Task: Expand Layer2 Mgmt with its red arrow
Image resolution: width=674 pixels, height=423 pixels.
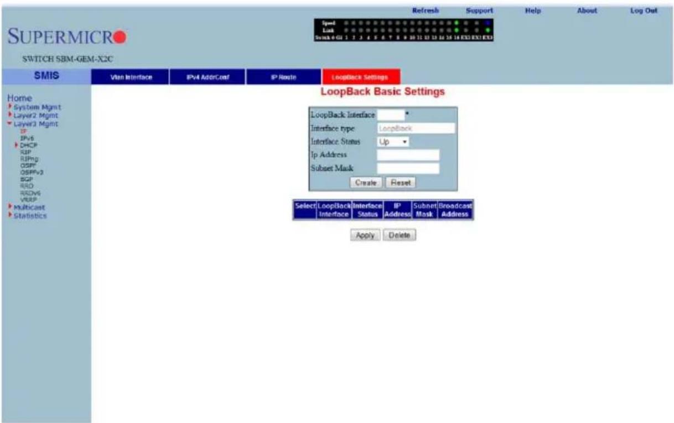Action: [9, 115]
